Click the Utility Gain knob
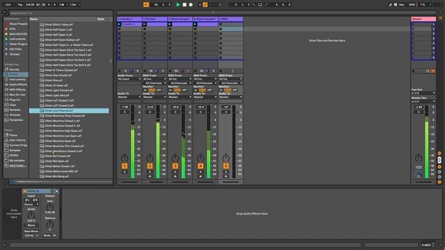This screenshot has height=250, width=445. (x=49, y=207)
